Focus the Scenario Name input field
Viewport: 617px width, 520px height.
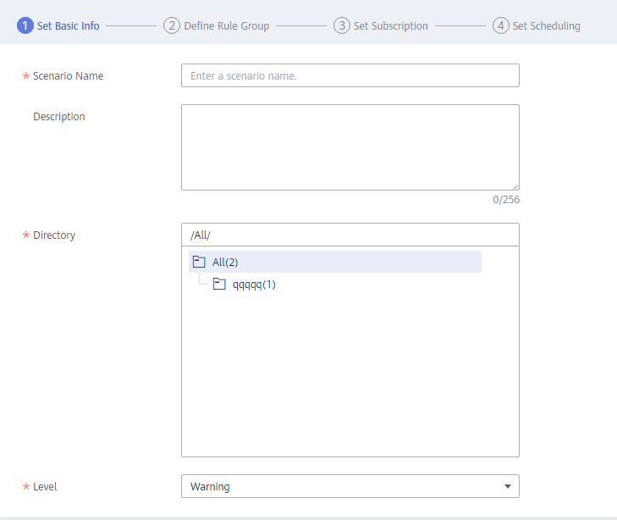pos(350,75)
